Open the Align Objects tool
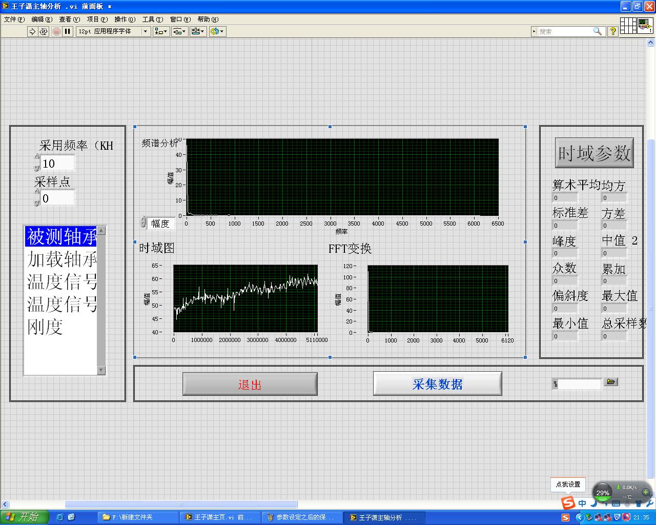 point(161,31)
